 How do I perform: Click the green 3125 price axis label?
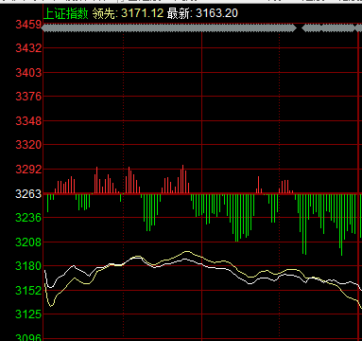pos(28,314)
